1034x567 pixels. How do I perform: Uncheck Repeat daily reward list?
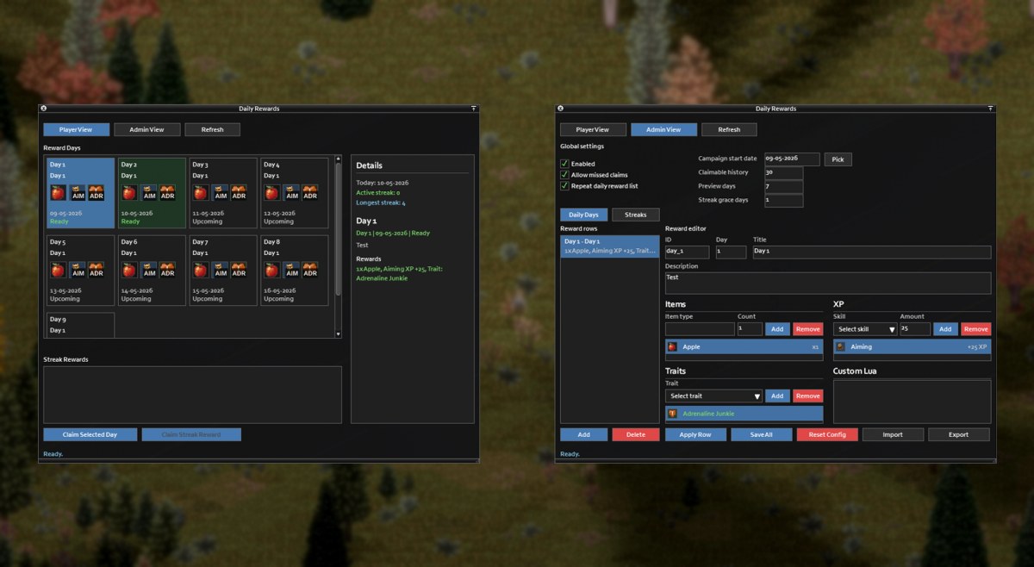click(x=564, y=186)
